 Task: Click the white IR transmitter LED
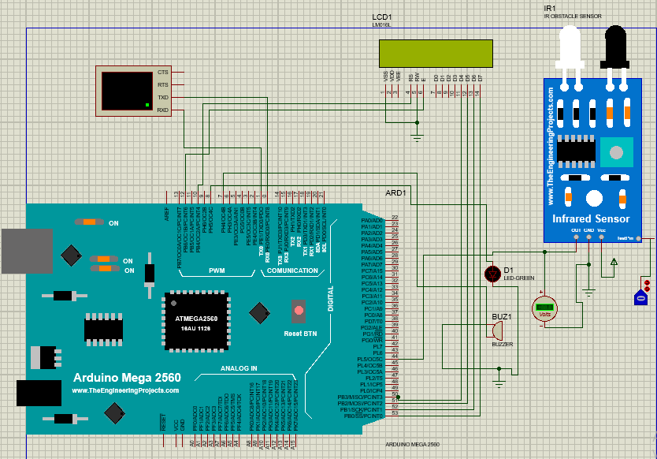coord(570,47)
